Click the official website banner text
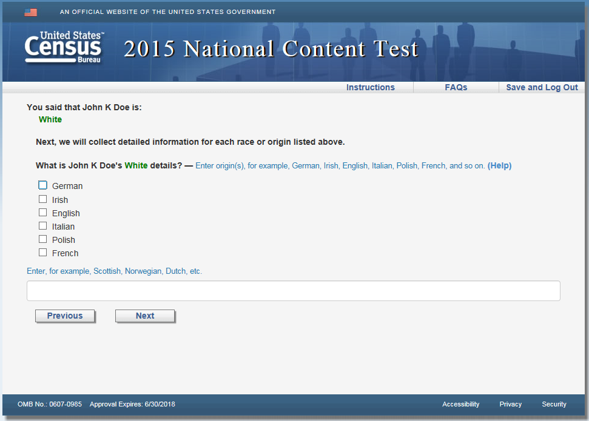 click(167, 12)
